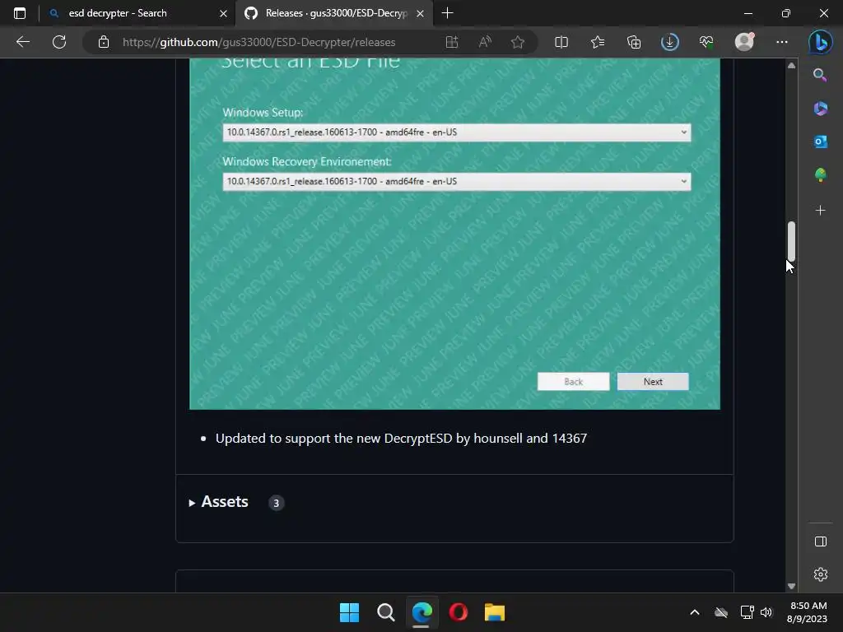Click Back button in screenshot image

pyautogui.click(x=573, y=382)
